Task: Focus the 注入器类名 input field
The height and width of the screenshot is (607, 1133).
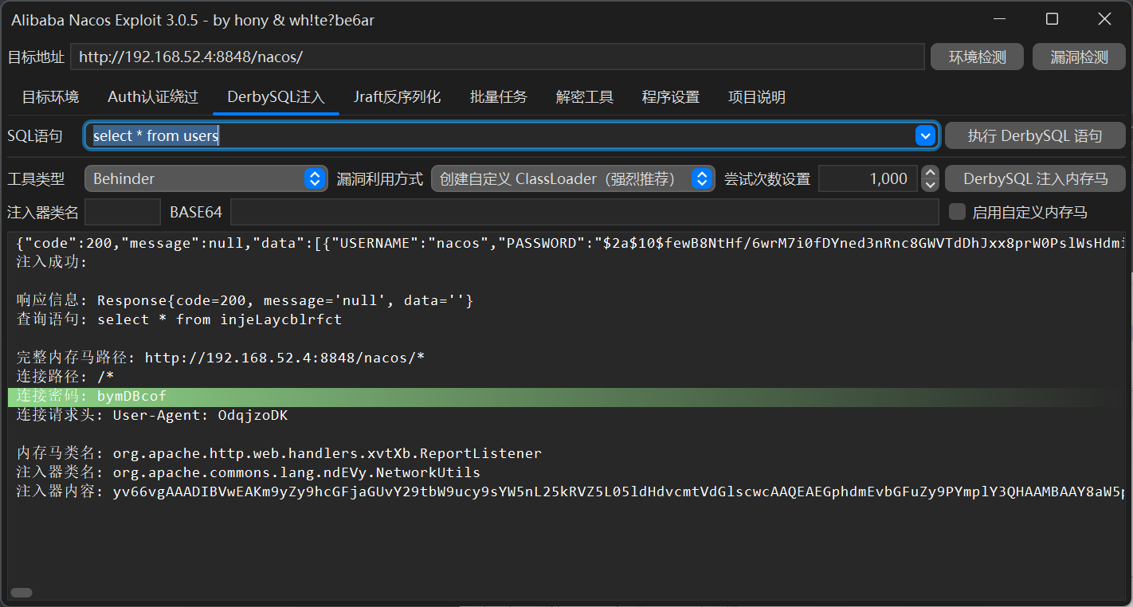Action: coord(123,212)
